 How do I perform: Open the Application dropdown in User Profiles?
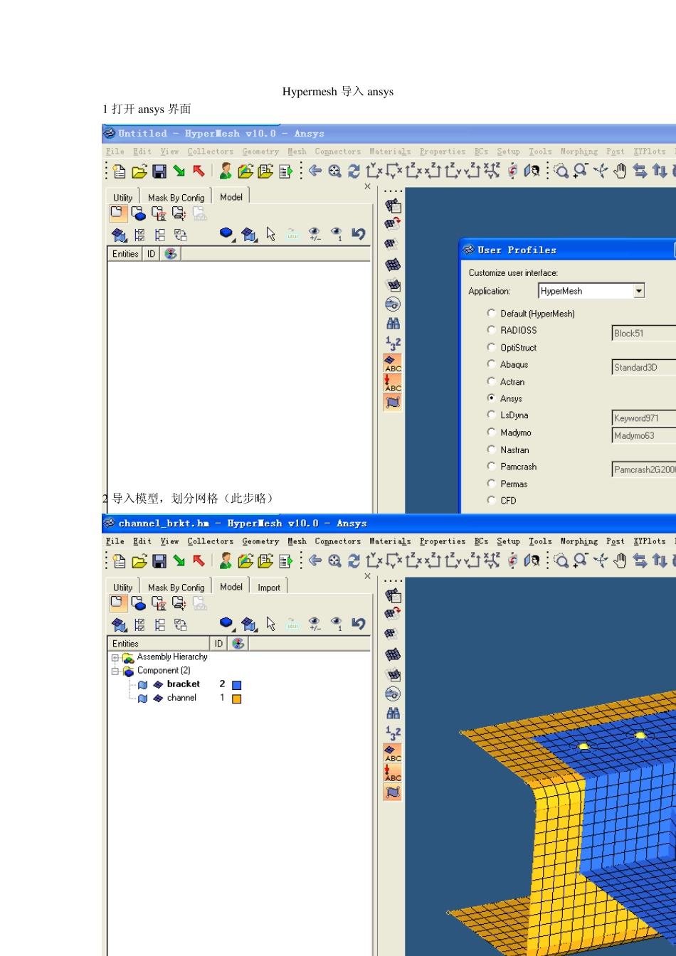tap(638, 291)
